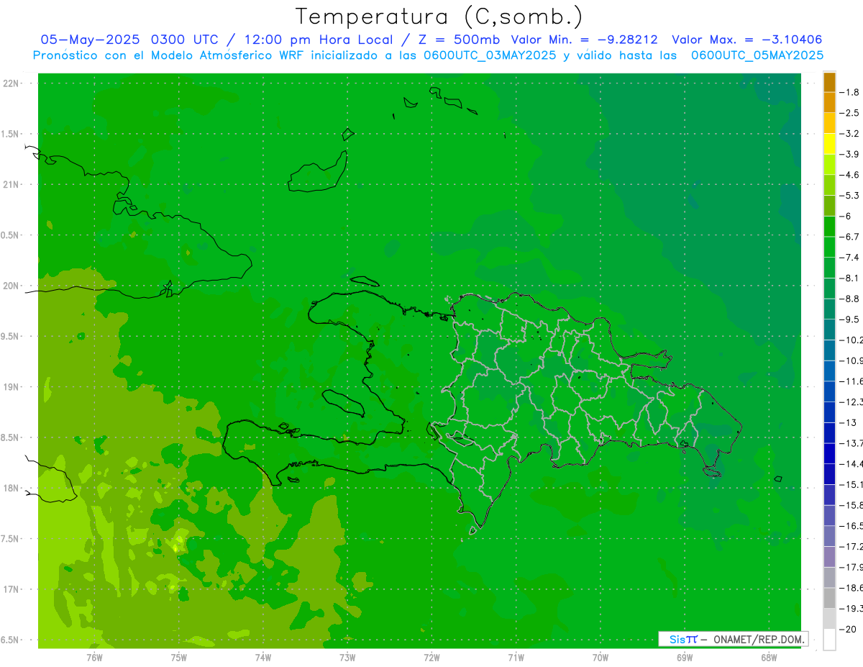This screenshot has height=667, width=863.
Task: Click the 69W longitude label
Action: point(685,657)
